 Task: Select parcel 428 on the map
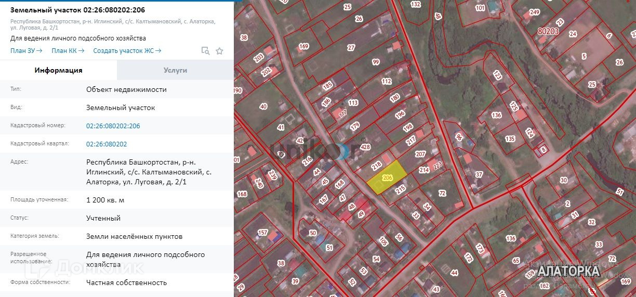pos(365,147)
